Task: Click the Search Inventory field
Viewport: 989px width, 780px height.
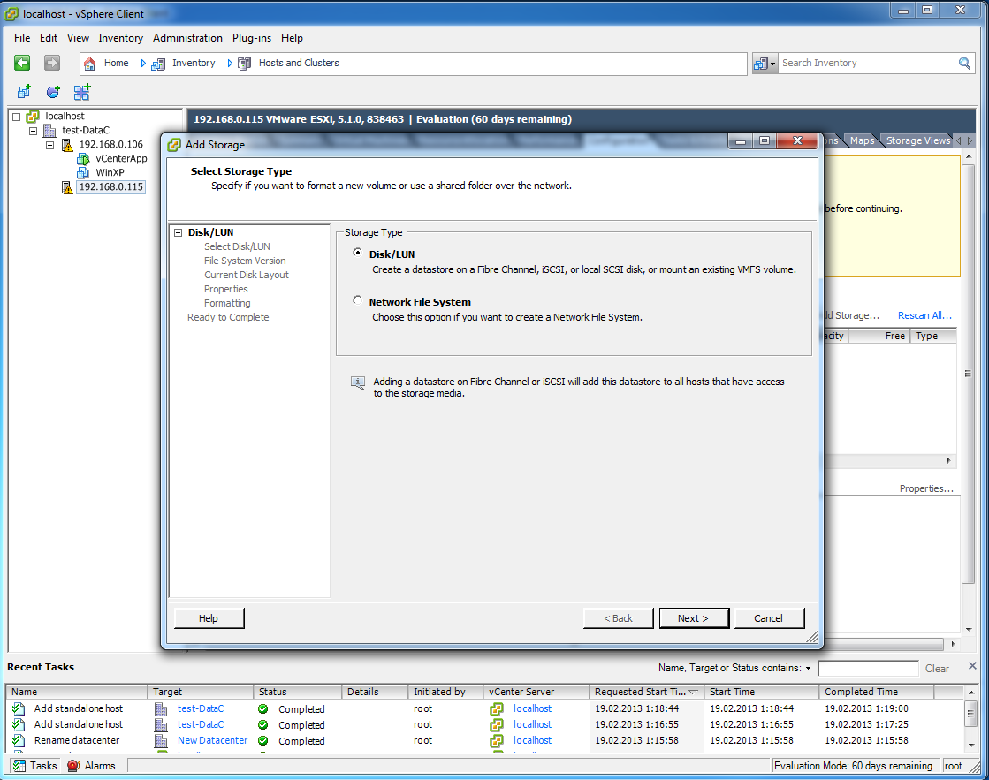Action: [x=866, y=63]
